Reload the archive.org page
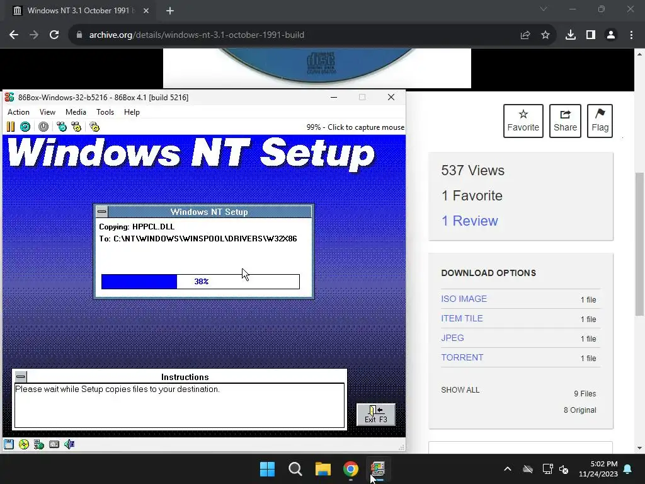This screenshot has width=645, height=484. (54, 35)
